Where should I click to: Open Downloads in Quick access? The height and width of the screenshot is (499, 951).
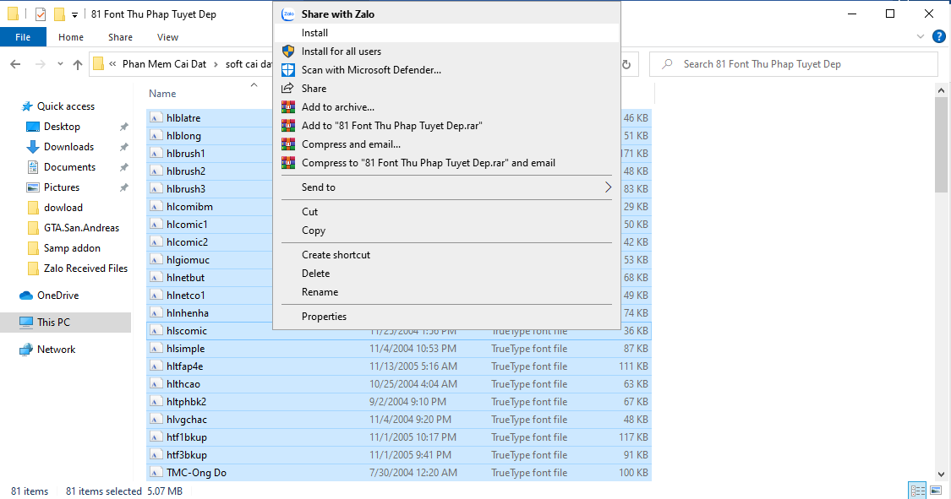[x=68, y=147]
